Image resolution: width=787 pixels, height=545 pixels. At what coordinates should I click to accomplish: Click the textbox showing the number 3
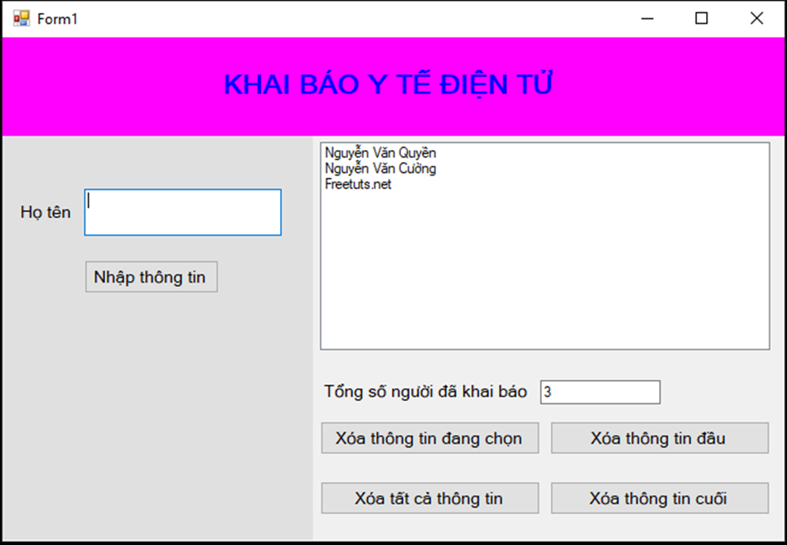click(x=600, y=392)
